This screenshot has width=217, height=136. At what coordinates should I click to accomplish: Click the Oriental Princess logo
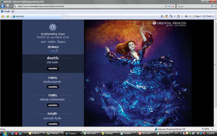pyautogui.click(x=169, y=24)
